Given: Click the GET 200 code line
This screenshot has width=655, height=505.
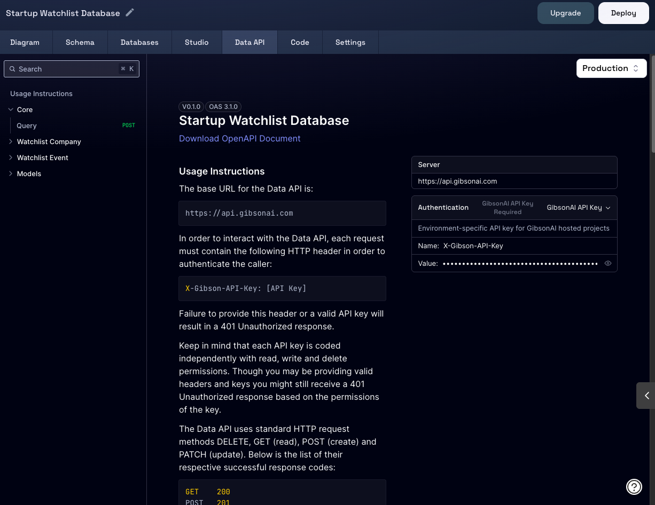Looking at the screenshot, I should 208,492.
